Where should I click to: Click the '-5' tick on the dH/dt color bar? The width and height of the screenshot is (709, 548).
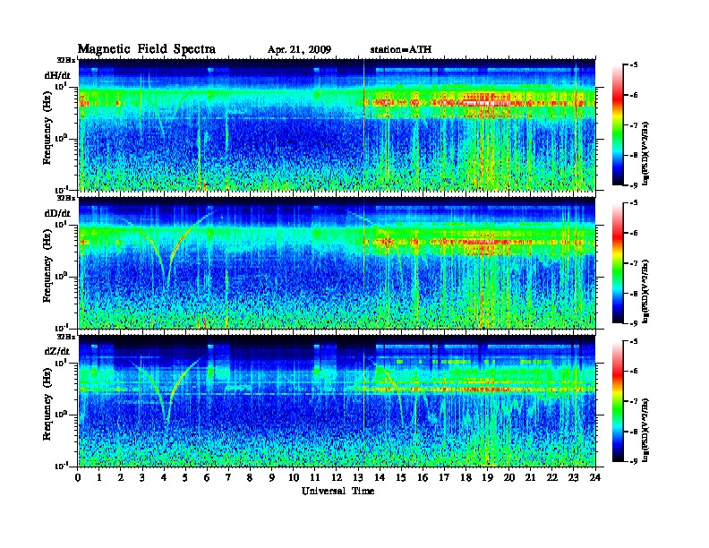pyautogui.click(x=634, y=65)
